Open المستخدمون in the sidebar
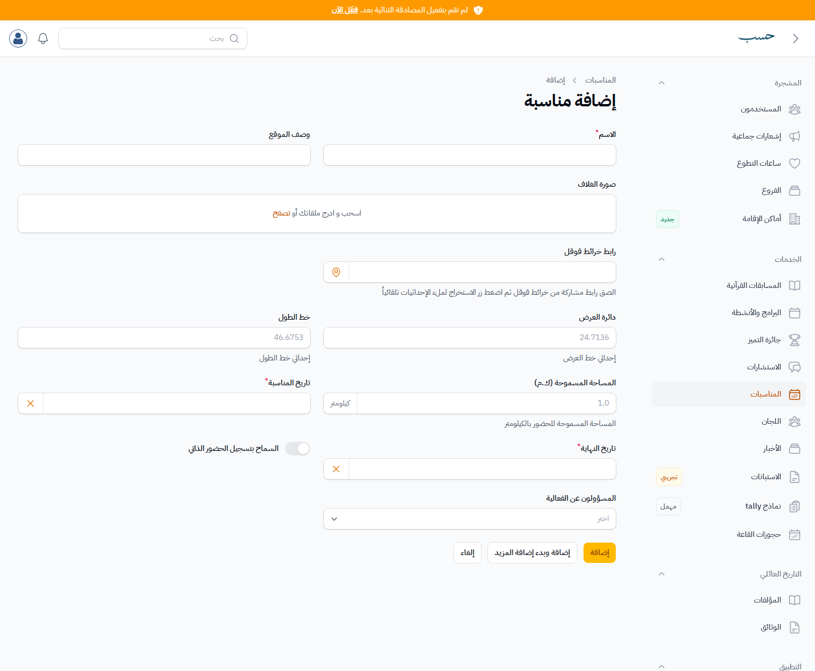The height and width of the screenshot is (671, 815). coord(729,109)
